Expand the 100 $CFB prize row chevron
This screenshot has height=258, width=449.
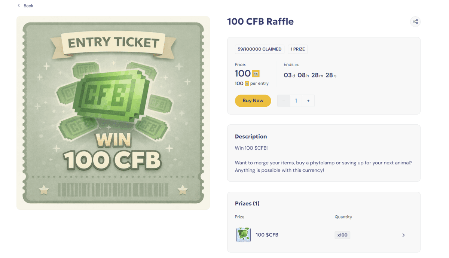pos(403,235)
